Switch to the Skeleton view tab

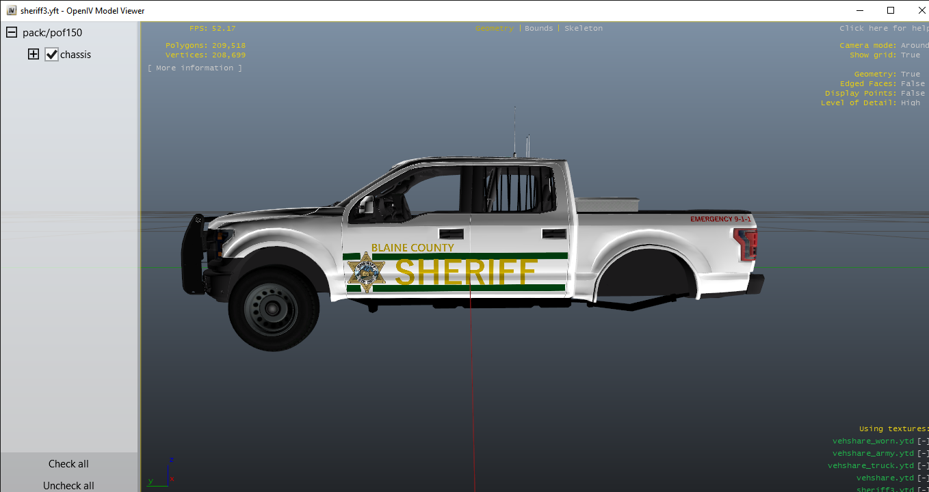pos(584,29)
